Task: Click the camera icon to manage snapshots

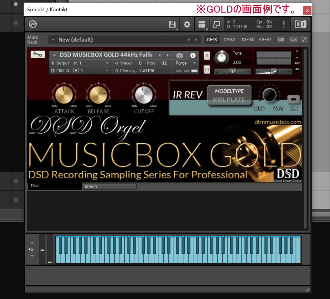Action: [180, 55]
